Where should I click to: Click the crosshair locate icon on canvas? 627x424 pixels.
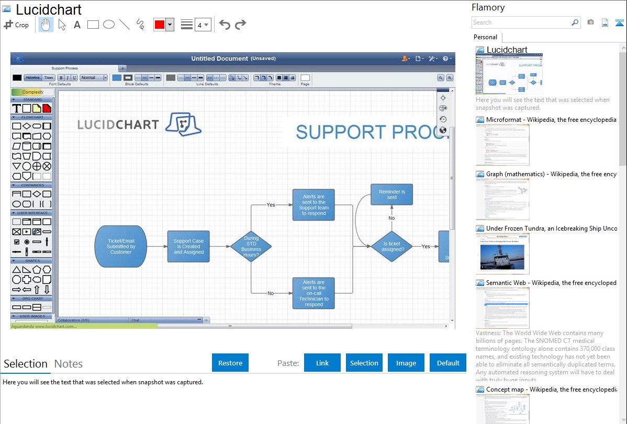click(x=443, y=98)
